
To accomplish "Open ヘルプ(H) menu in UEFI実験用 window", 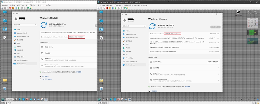I will click(x=144, y=5).
